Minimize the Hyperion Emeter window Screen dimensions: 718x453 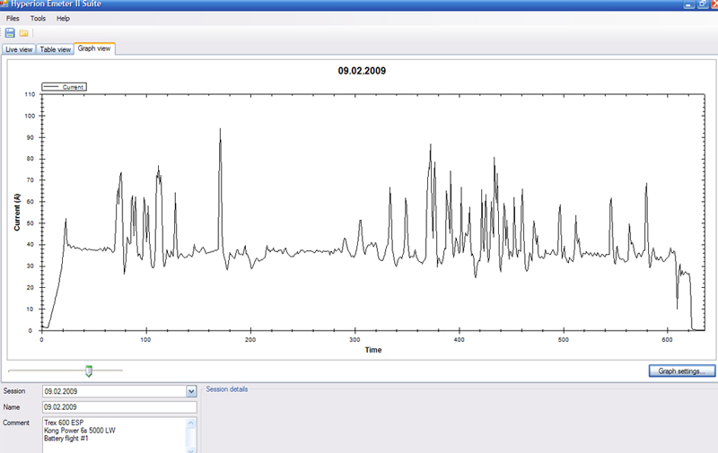point(688,4)
